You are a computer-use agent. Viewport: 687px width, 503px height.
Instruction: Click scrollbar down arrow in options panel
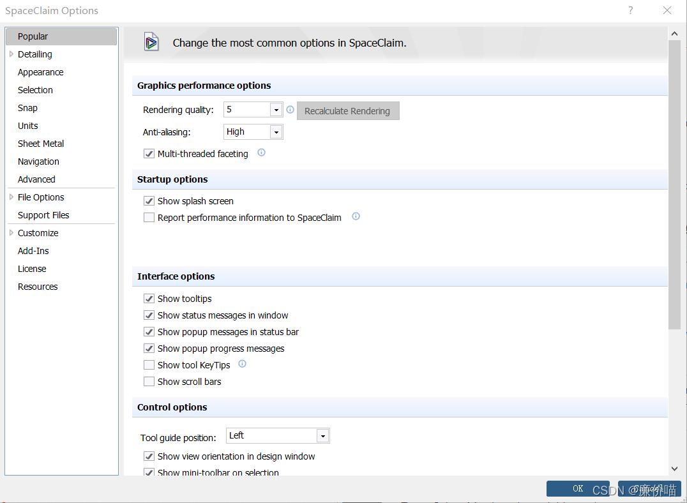click(675, 469)
